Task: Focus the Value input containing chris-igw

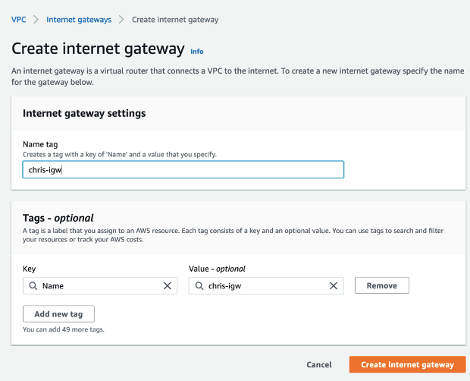Action: [266, 285]
